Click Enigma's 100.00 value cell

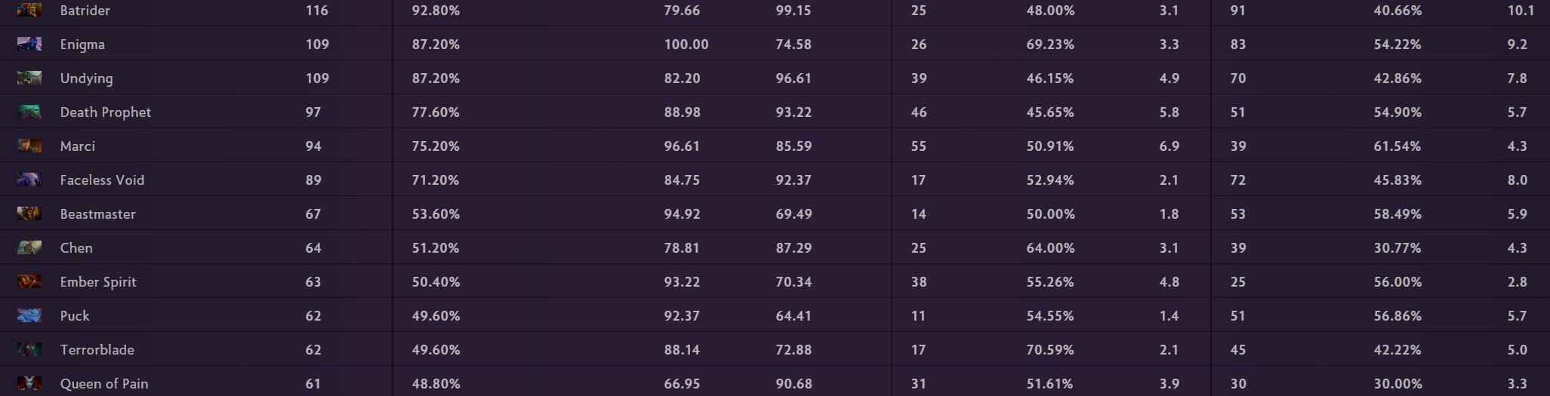click(x=686, y=45)
